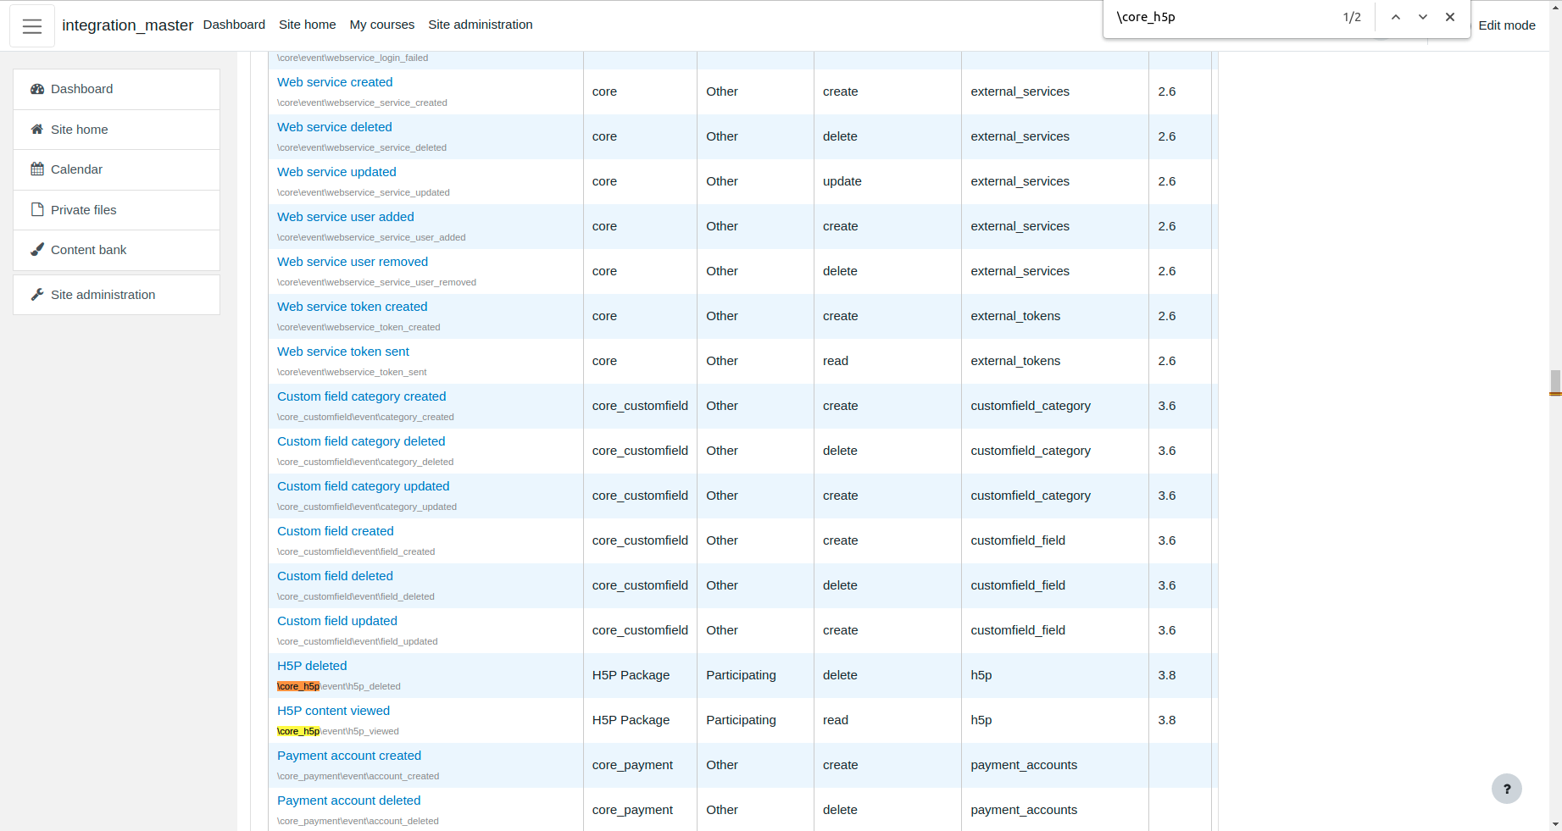Screen dimensions: 1562x831
Task: Open the Payment account created event
Action: [x=349, y=756]
